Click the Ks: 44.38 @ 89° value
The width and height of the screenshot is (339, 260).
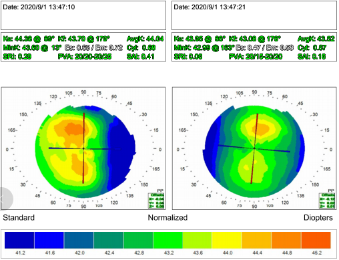point(29,39)
